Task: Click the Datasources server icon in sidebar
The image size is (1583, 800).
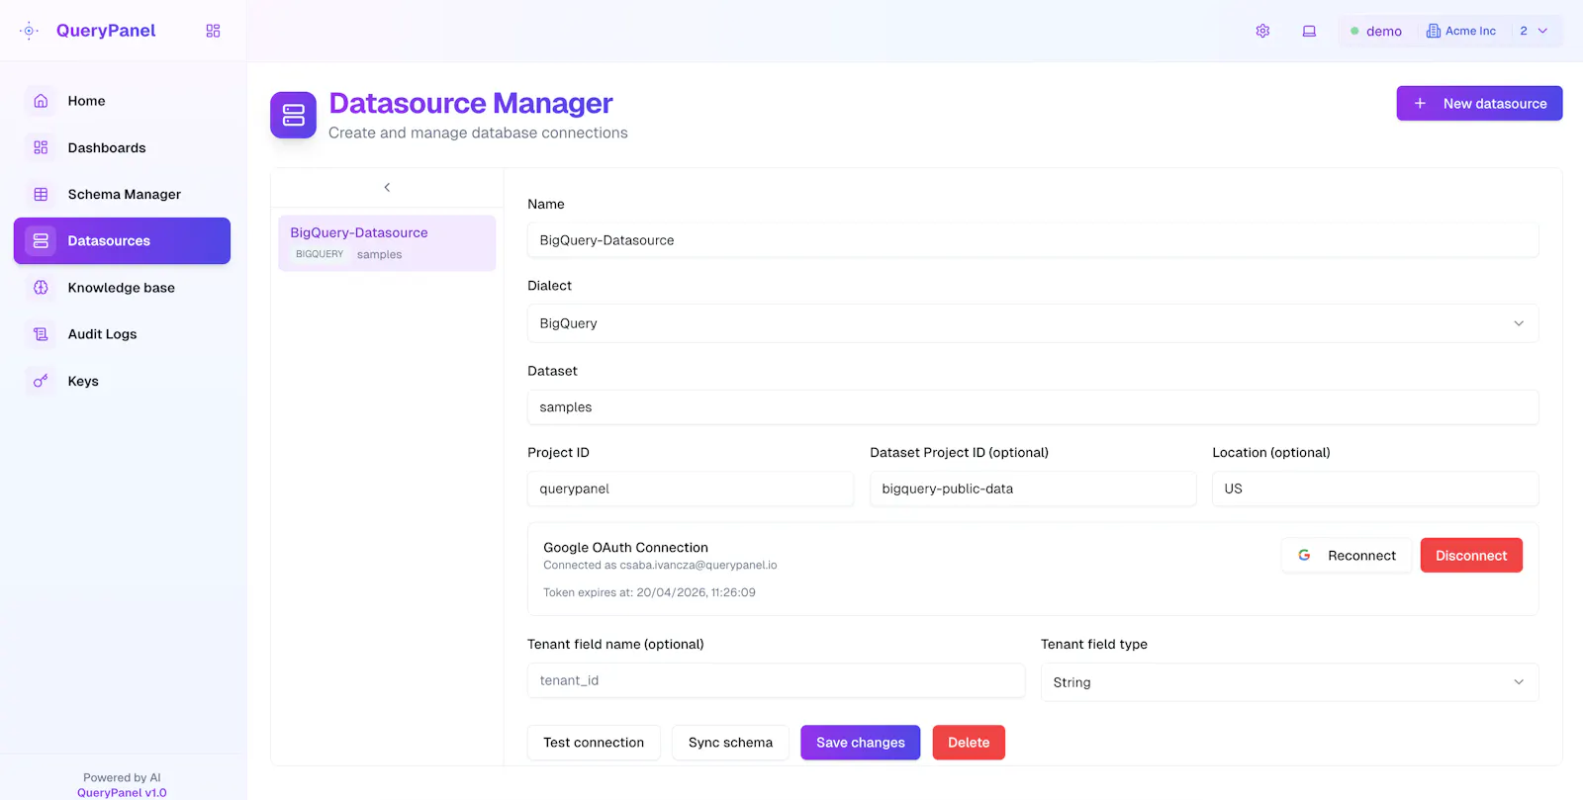Action: 41,240
